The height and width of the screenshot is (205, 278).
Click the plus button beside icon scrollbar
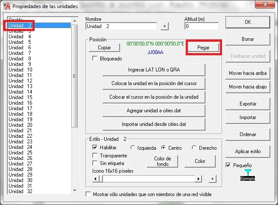coord(212,179)
